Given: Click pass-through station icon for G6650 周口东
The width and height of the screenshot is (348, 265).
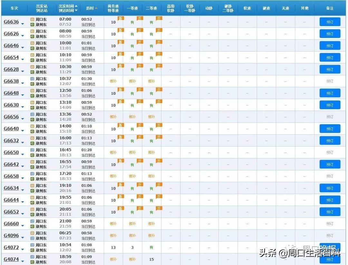Looking at the screenshot, I should pyautogui.click(x=32, y=150).
